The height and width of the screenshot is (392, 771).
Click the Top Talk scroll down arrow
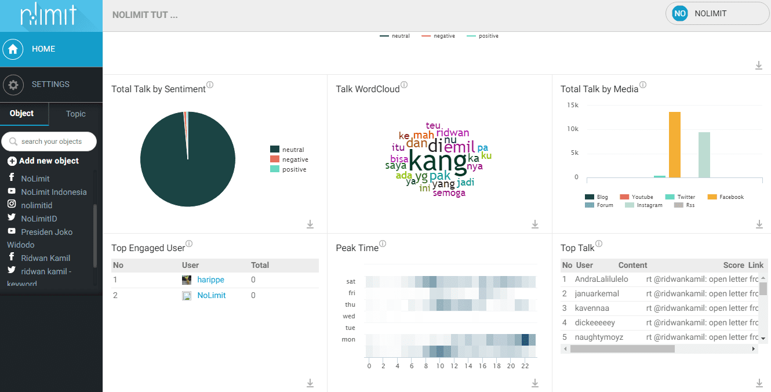point(763,338)
